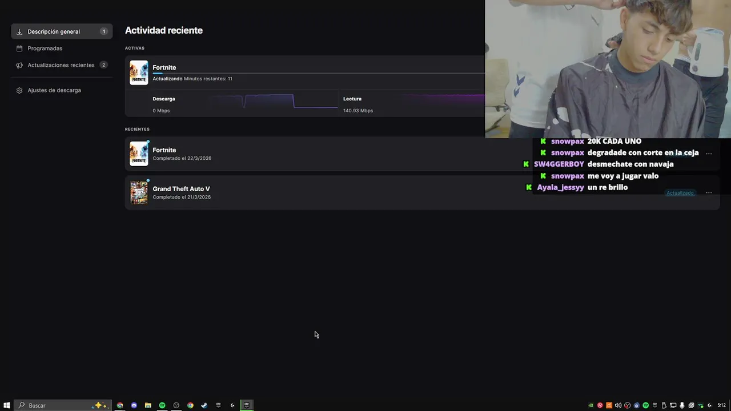Open Discord from the taskbar

[134, 405]
